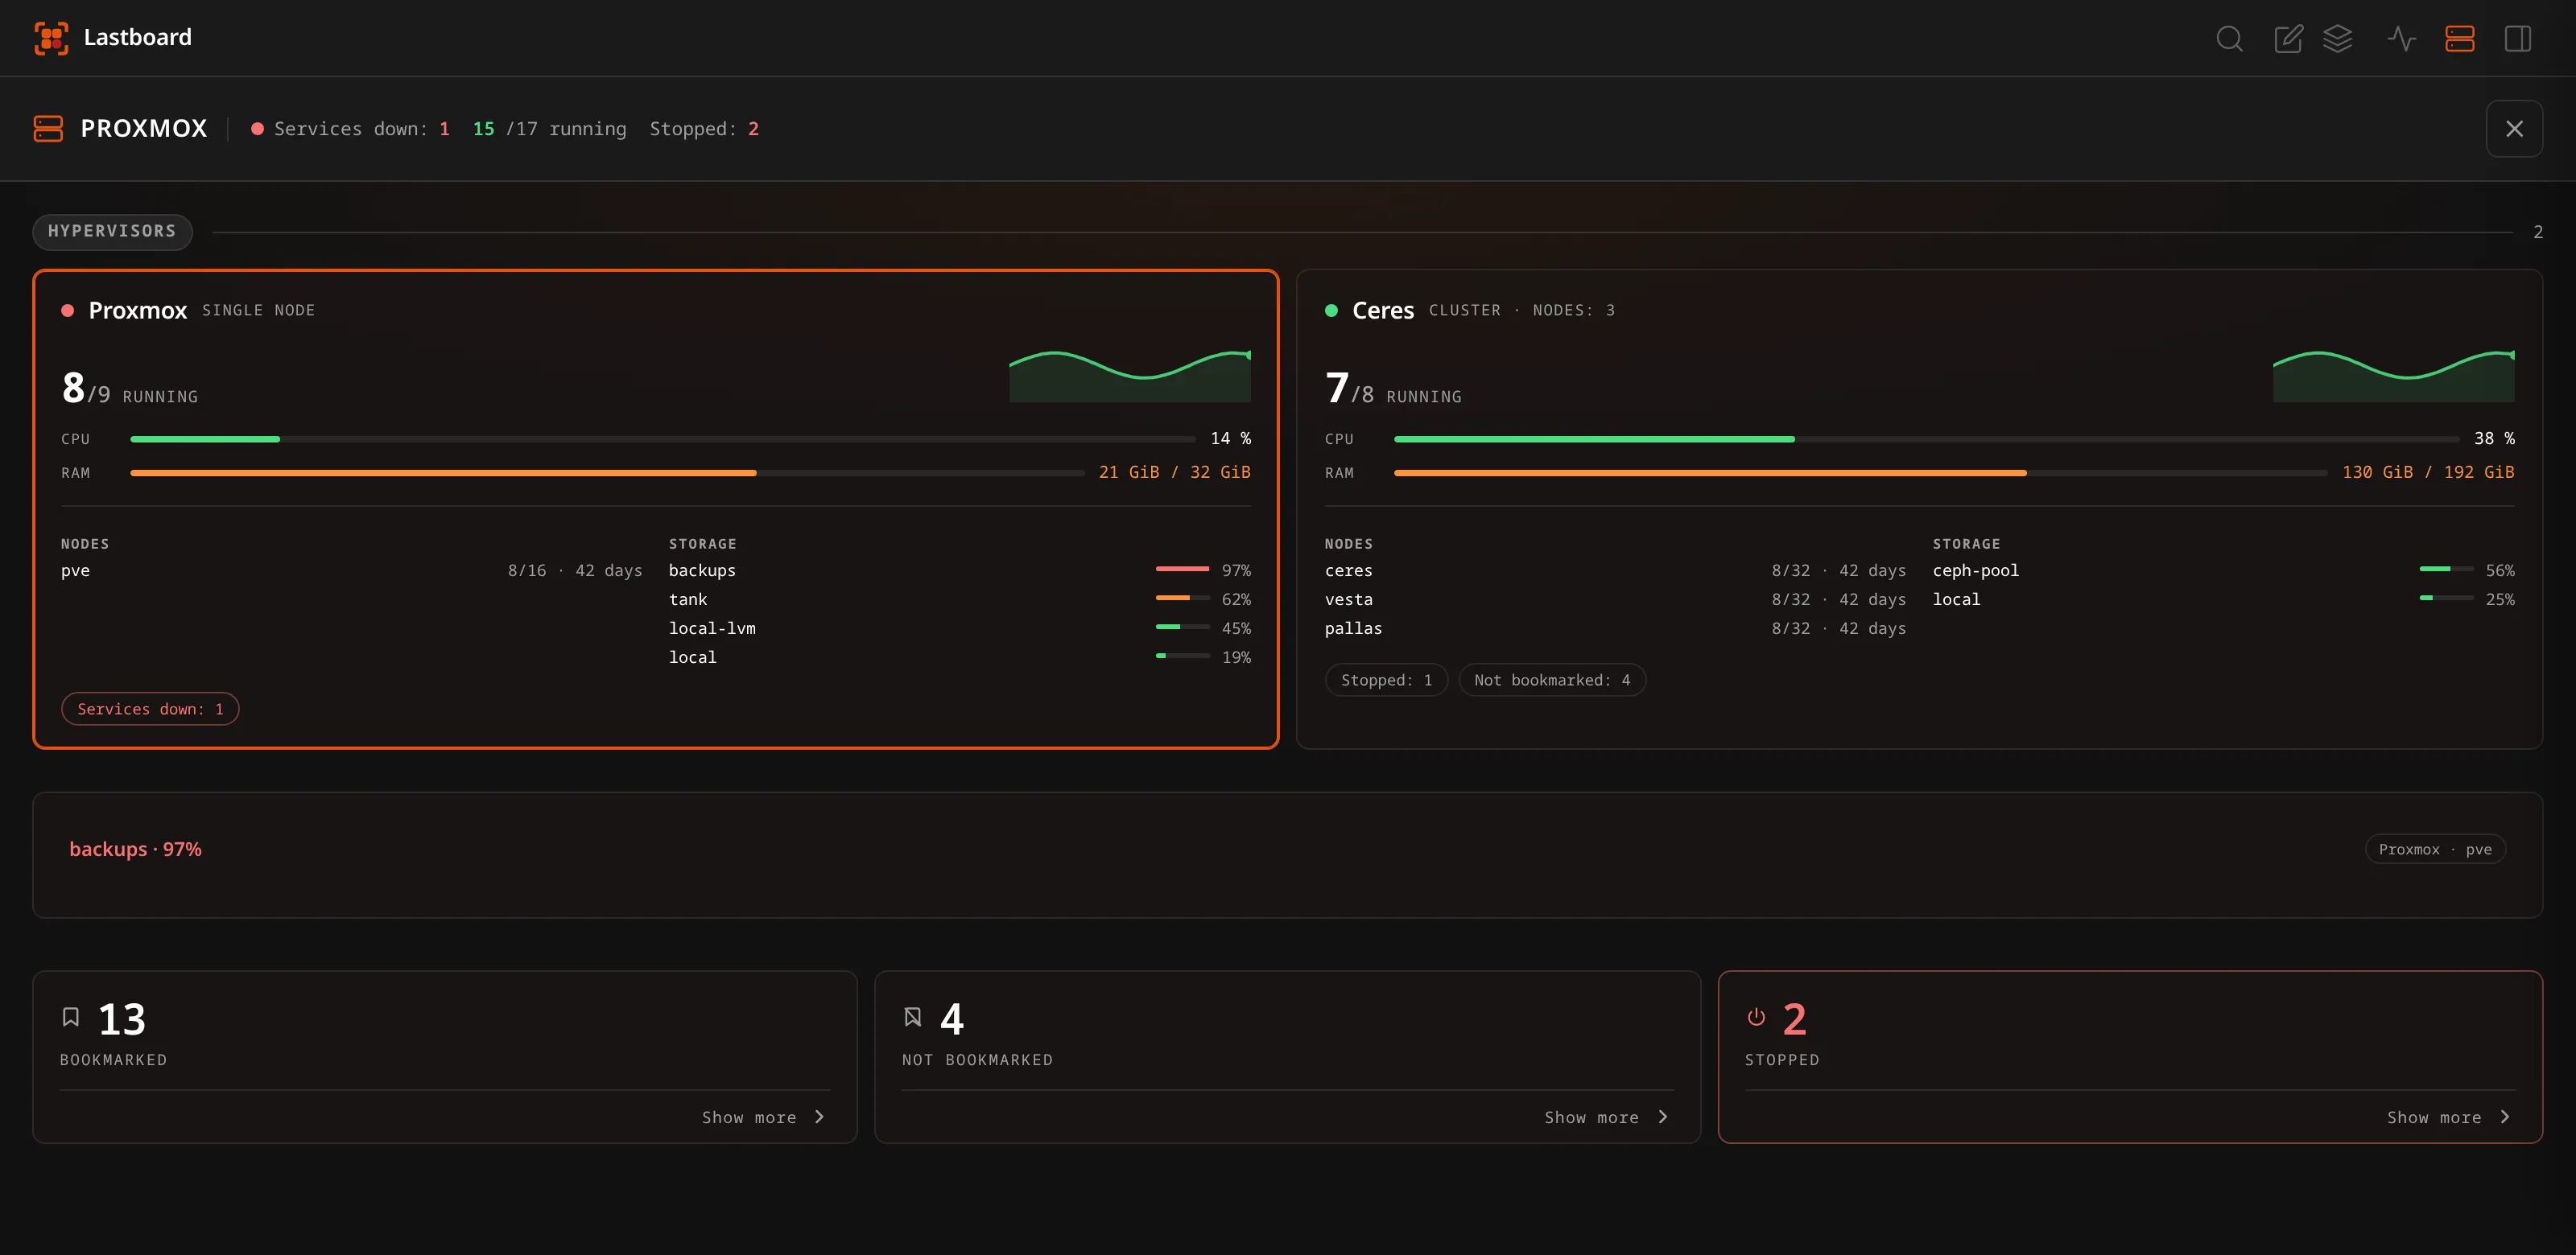Screen dimensions: 2576x1255
Task: Click 130 GiB / 192 GiB RAM value
Action: coord(2428,472)
